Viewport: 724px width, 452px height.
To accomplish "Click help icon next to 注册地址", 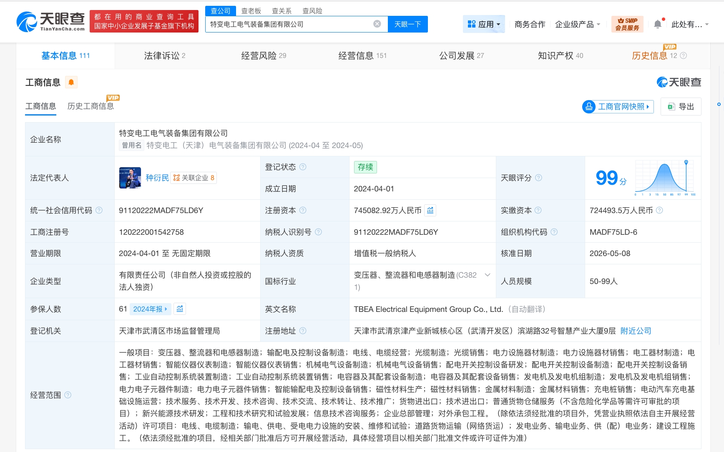I will pos(303,331).
